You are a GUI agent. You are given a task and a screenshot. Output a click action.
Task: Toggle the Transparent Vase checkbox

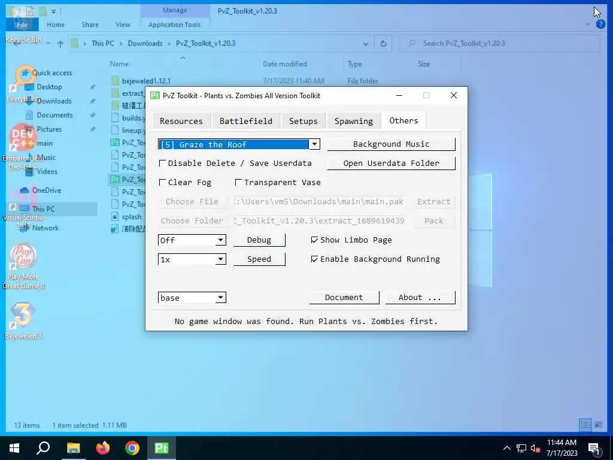238,182
